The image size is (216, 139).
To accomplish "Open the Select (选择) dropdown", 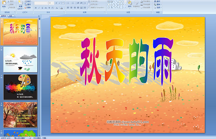I will [x=158, y=7].
